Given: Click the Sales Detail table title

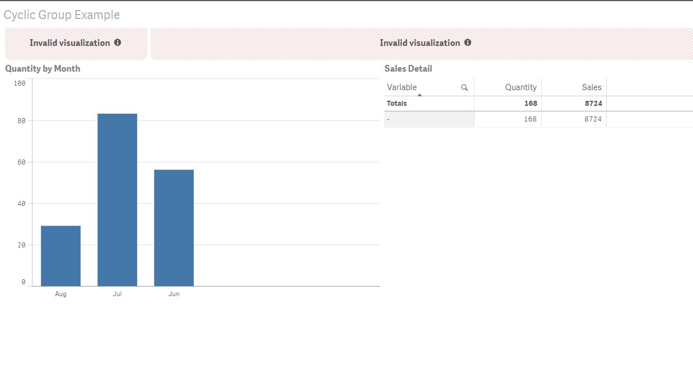Looking at the screenshot, I should (x=408, y=69).
